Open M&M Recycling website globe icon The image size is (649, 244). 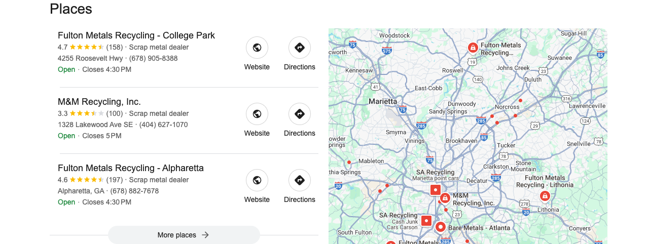[x=257, y=114]
